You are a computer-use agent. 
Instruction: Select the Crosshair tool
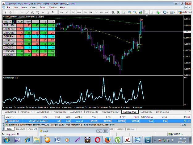click(11, 12)
